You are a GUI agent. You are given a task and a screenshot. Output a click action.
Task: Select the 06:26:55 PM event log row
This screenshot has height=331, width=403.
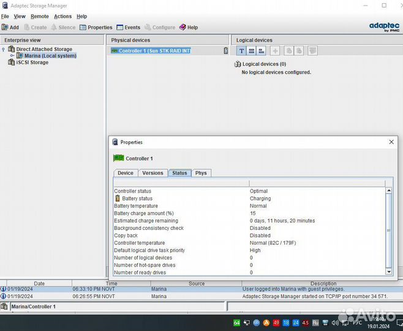coord(201,296)
